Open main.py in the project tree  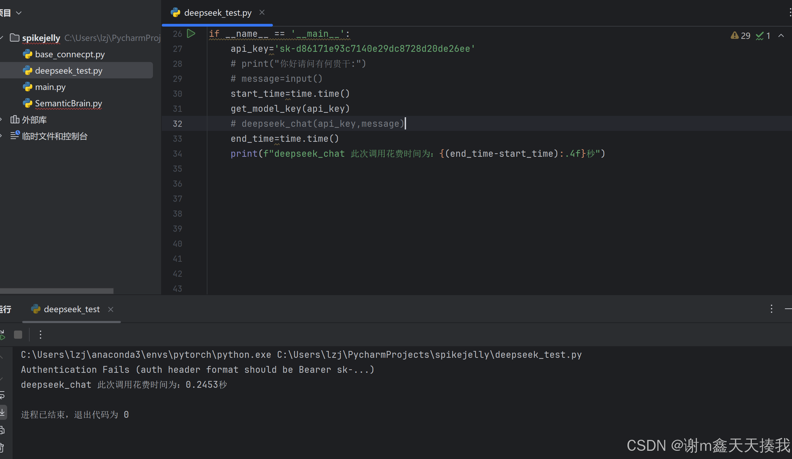tap(50, 87)
